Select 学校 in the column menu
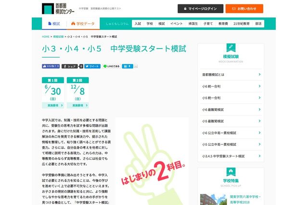Image resolution: width=308 pixels, height=205 pixels. pos(150,24)
